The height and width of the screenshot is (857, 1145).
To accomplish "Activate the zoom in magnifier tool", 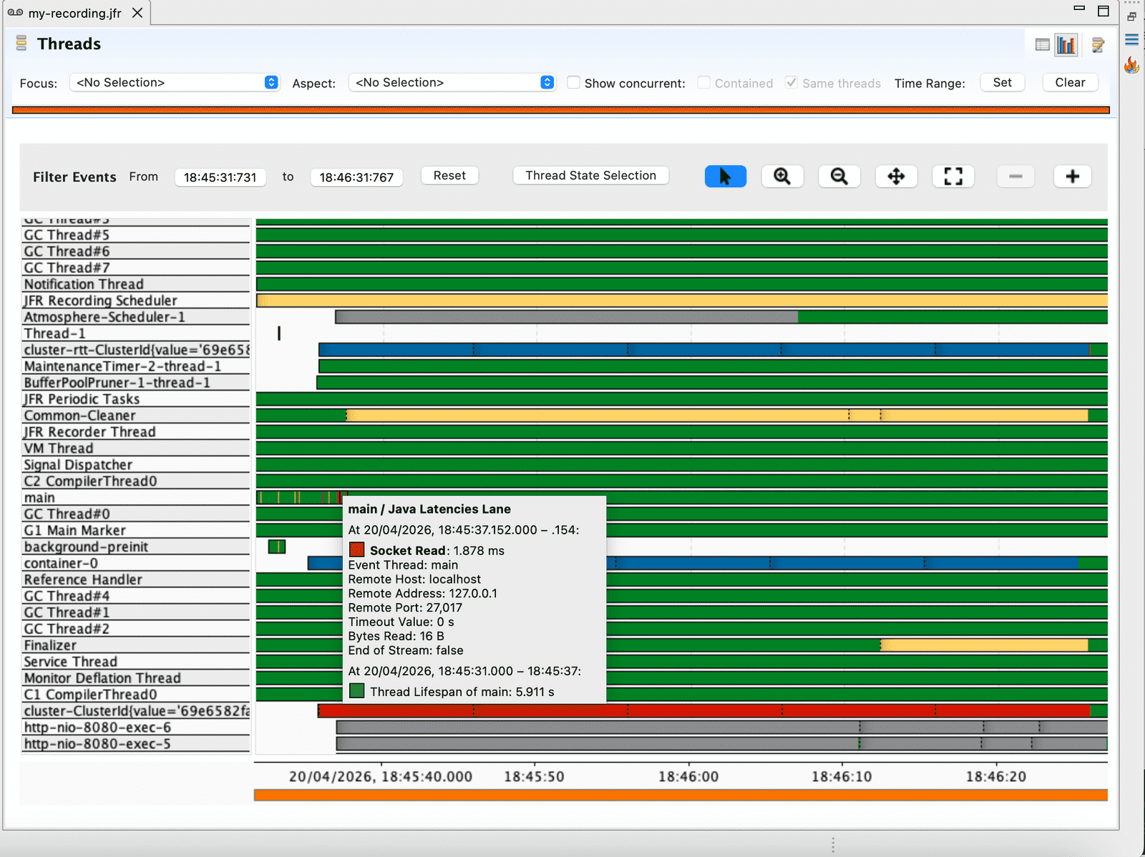I will click(x=782, y=177).
